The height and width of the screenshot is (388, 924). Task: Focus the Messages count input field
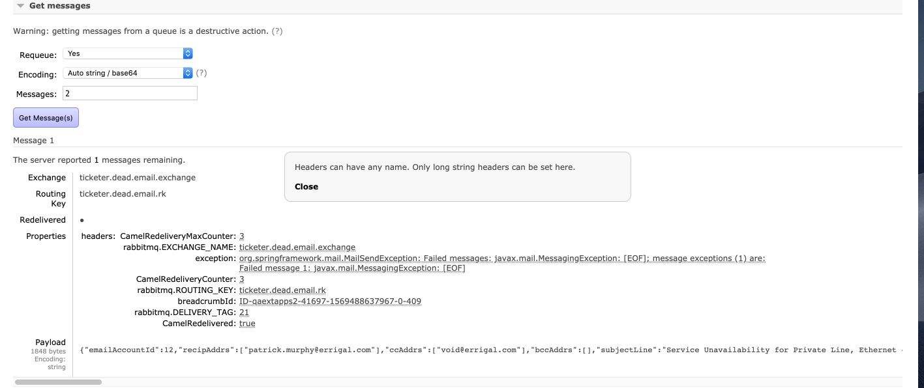pyautogui.click(x=130, y=94)
